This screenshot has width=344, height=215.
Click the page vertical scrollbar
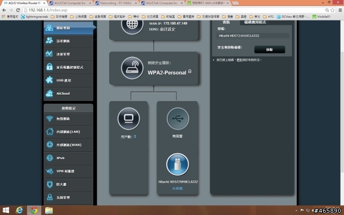(342, 112)
